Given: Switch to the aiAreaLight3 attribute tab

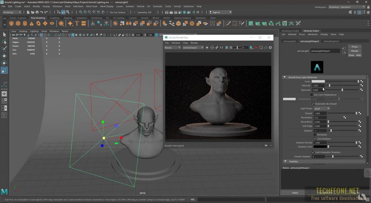Looking at the screenshot, I should point(289,41).
